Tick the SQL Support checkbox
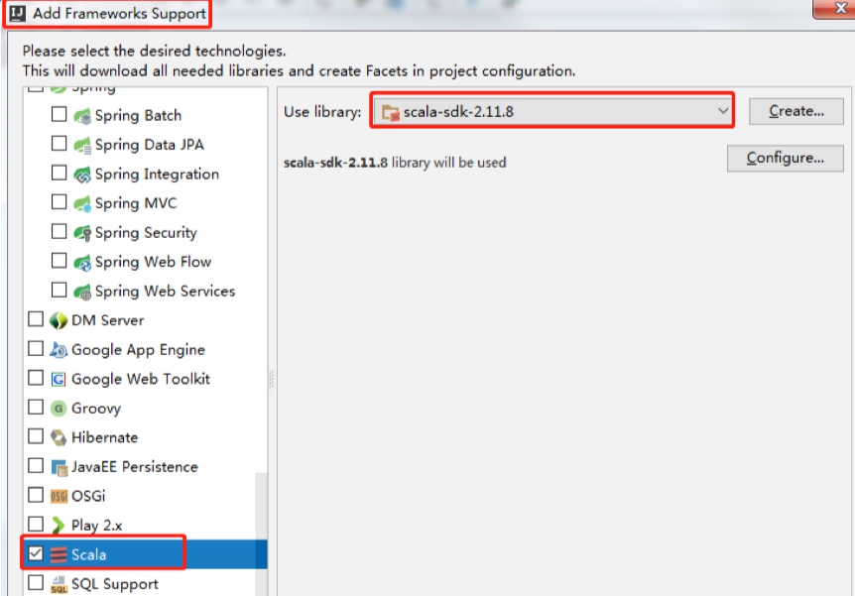 point(36,583)
